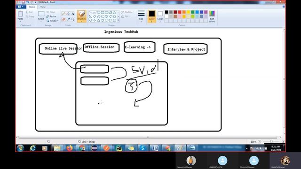This screenshot has width=301, height=169.
Task: Click the zoom out minus button
Action: point(259,142)
